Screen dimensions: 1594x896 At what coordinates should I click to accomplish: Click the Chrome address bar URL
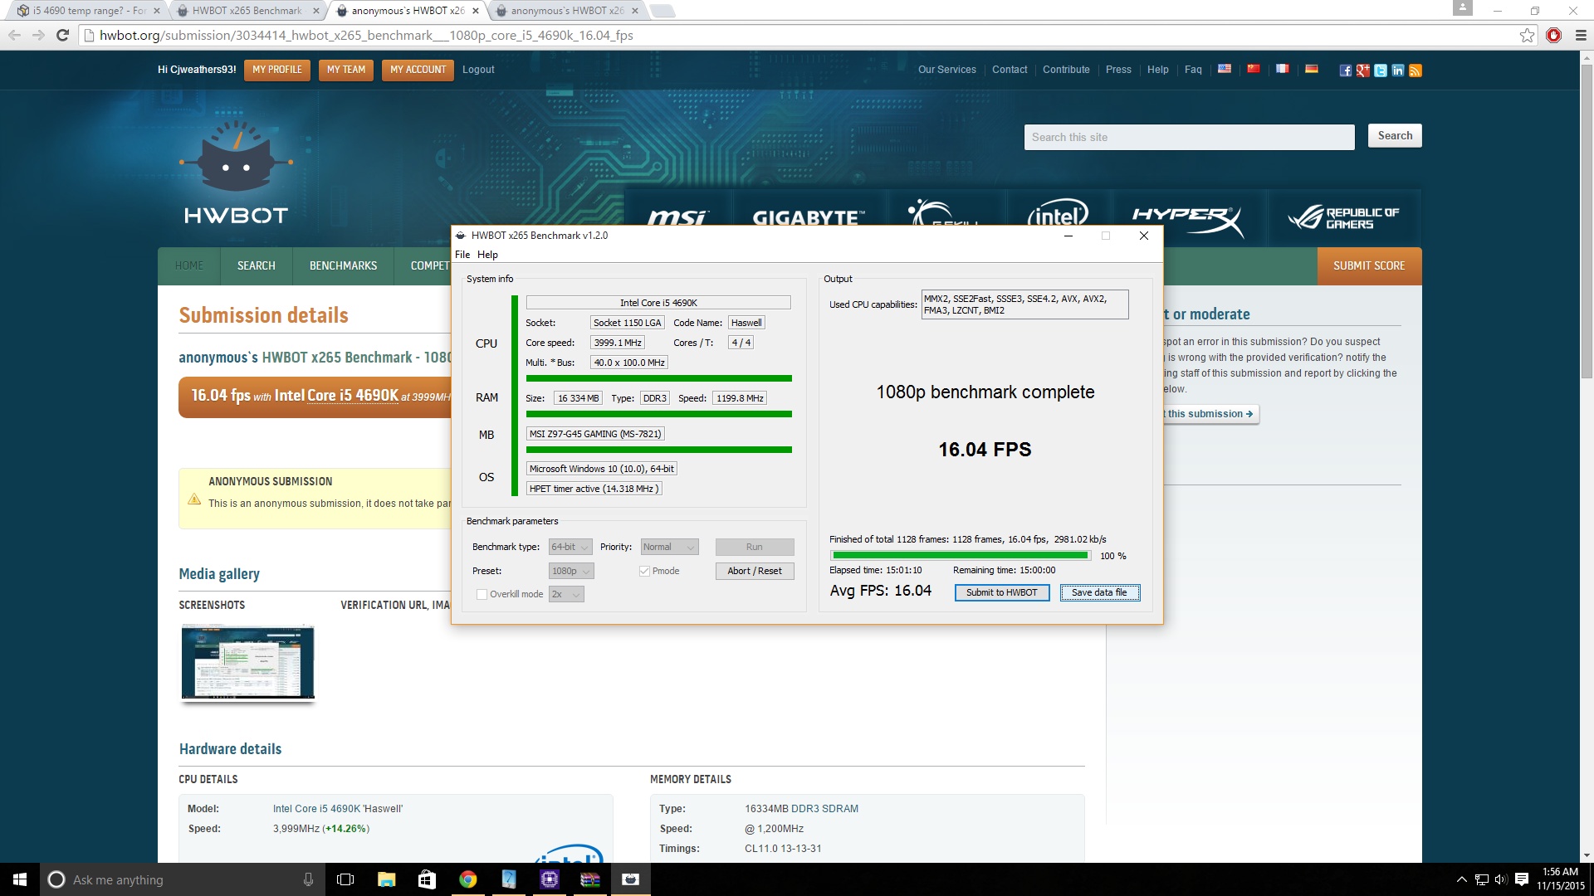[x=366, y=35]
